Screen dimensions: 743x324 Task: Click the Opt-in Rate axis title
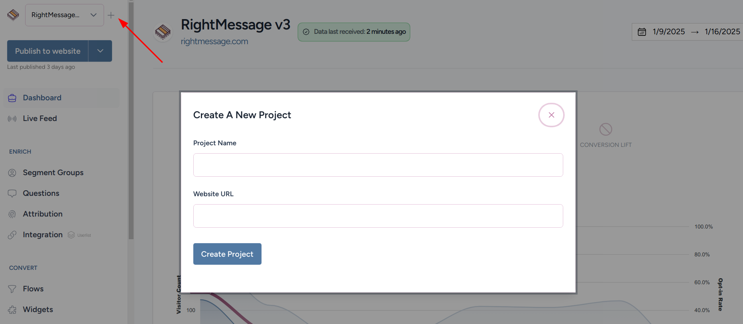720,295
